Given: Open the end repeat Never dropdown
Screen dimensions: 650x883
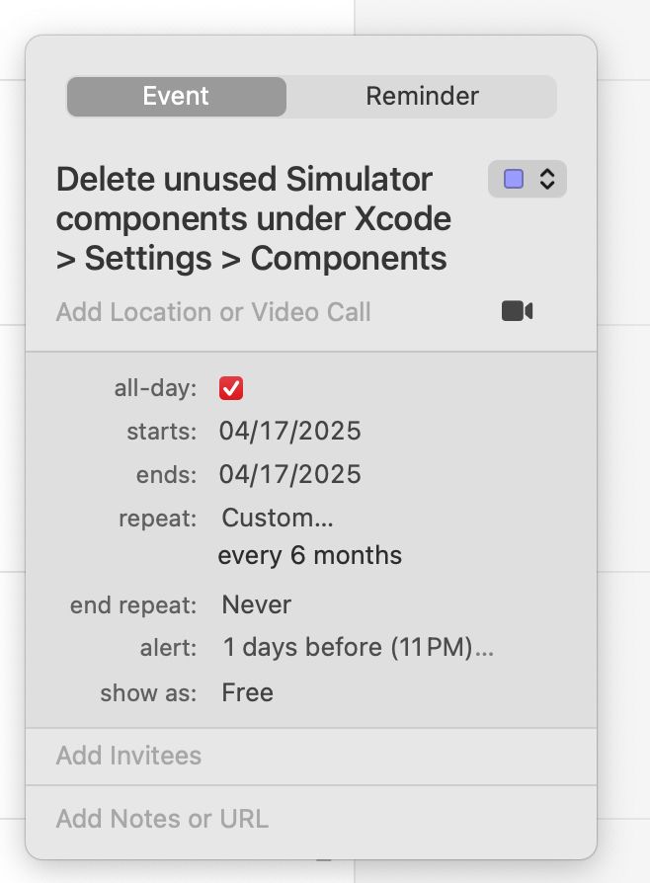Looking at the screenshot, I should [x=256, y=604].
